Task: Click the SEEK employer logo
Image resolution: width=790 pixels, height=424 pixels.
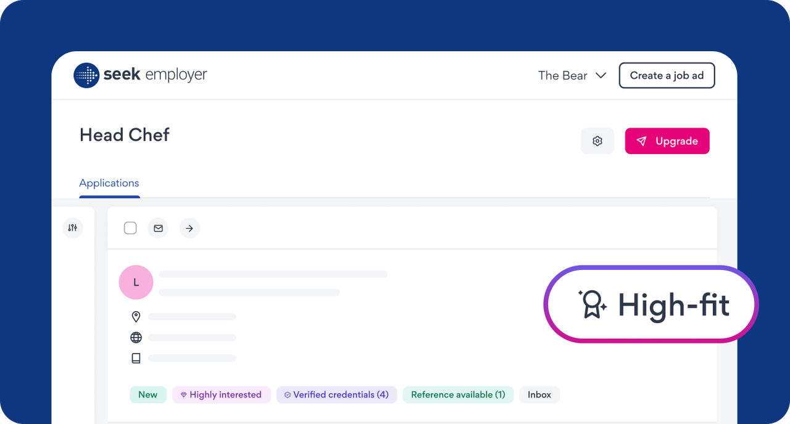Action: 140,75
